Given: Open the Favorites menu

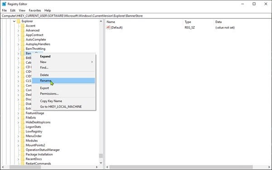Looking at the screenshot, I should coord(35,10).
